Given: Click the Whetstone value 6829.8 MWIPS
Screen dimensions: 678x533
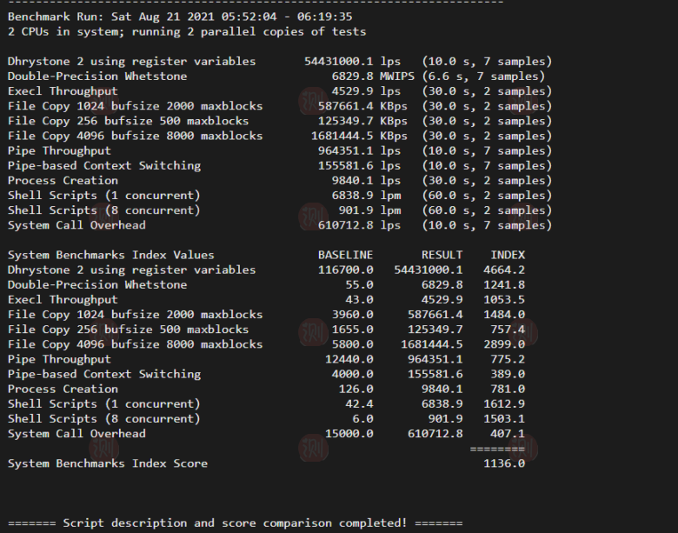Looking at the screenshot, I should [373, 77].
